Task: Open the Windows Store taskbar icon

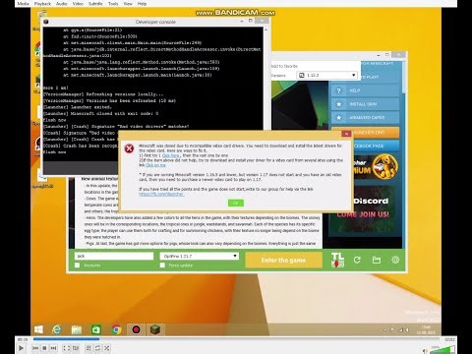Action: (96, 329)
